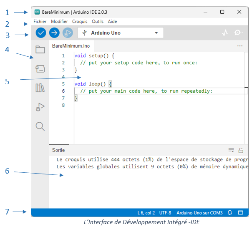
Task: Click the 'void loop() {' code line
Action: [93, 84]
